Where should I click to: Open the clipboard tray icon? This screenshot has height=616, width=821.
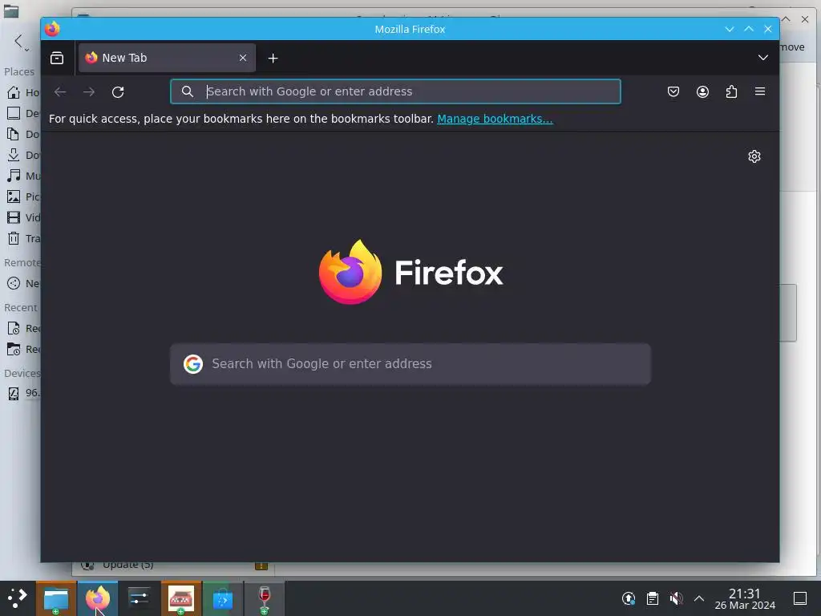[x=653, y=598]
